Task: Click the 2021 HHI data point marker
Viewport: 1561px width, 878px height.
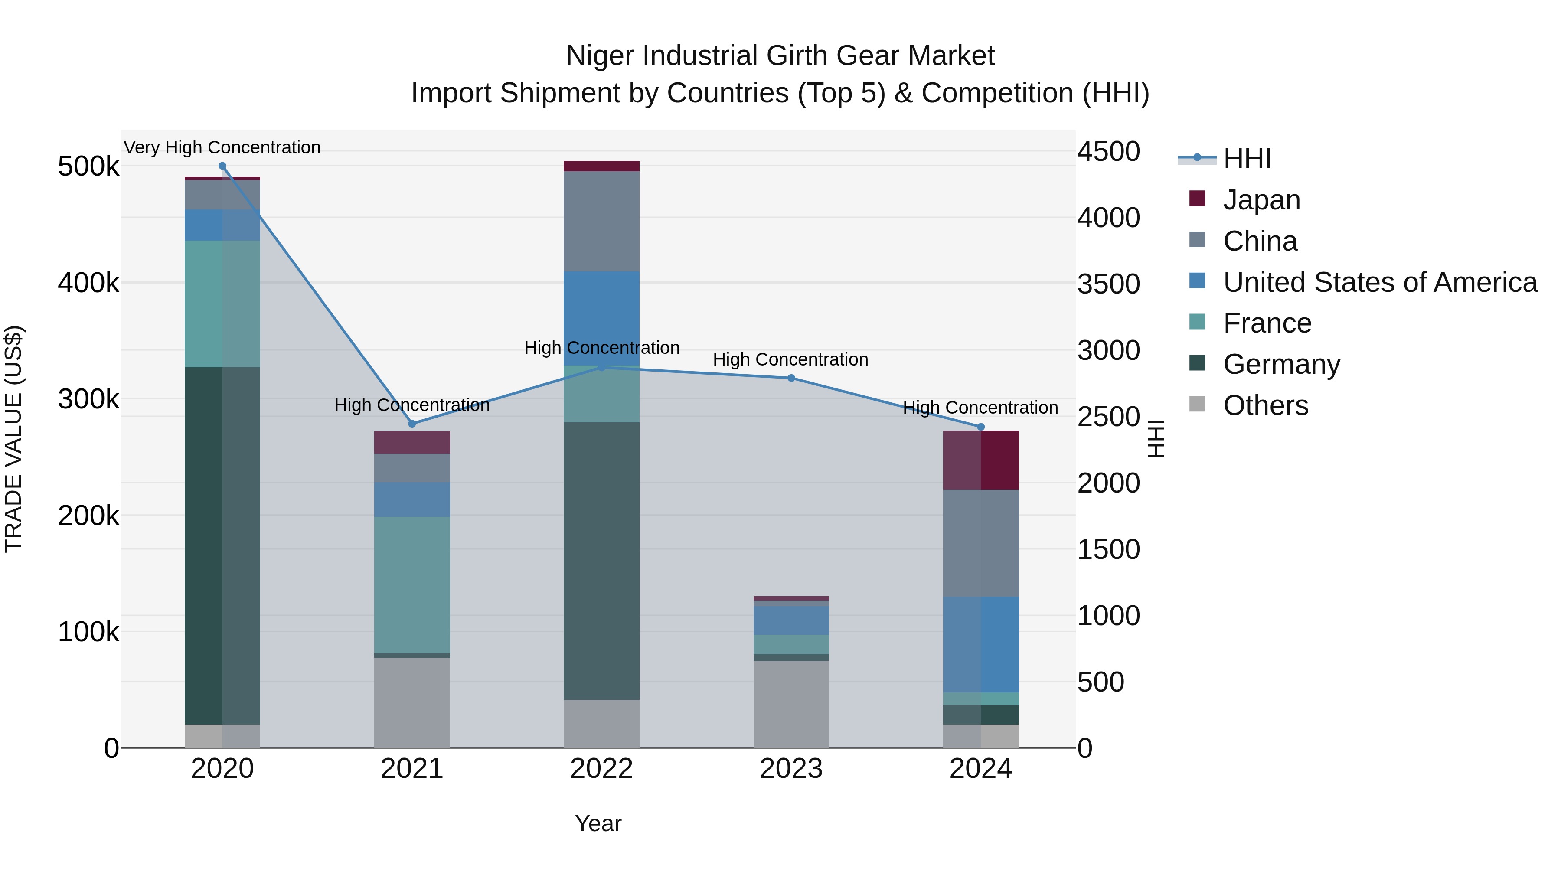Action: 412,424
